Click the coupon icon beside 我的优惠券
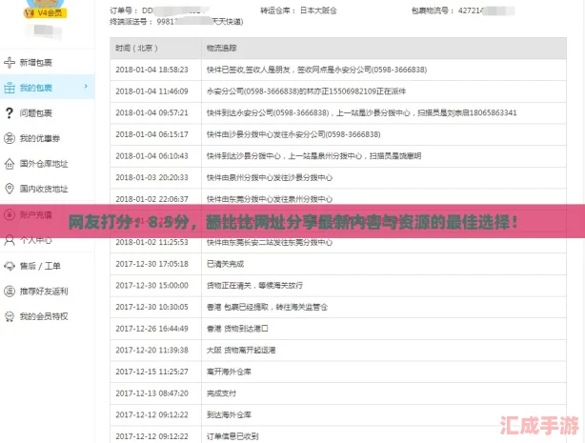Image resolution: width=585 pixels, height=443 pixels. 10,138
